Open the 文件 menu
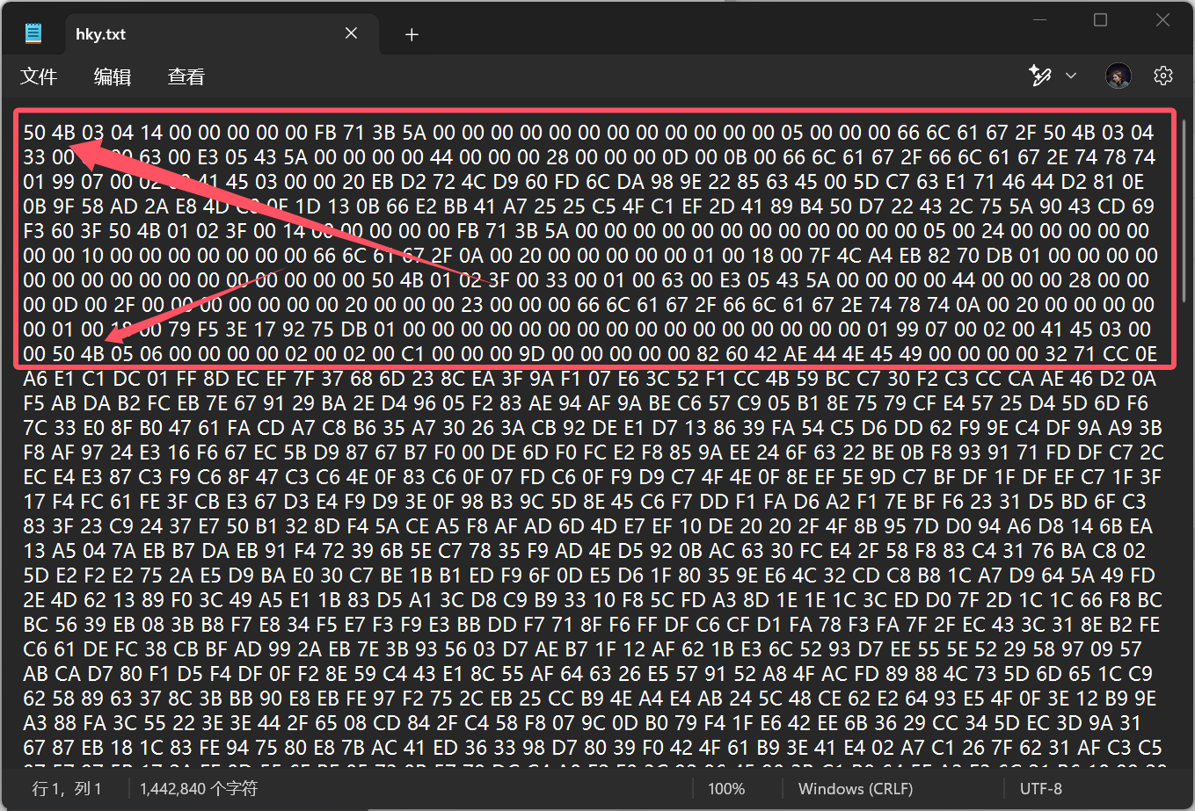The height and width of the screenshot is (811, 1195). tap(39, 77)
